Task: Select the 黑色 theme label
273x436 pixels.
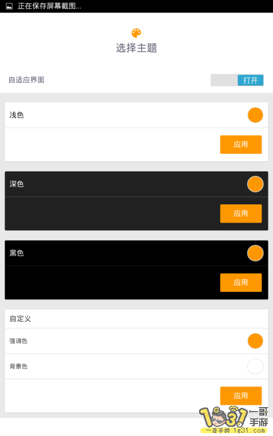Action: tap(16, 253)
